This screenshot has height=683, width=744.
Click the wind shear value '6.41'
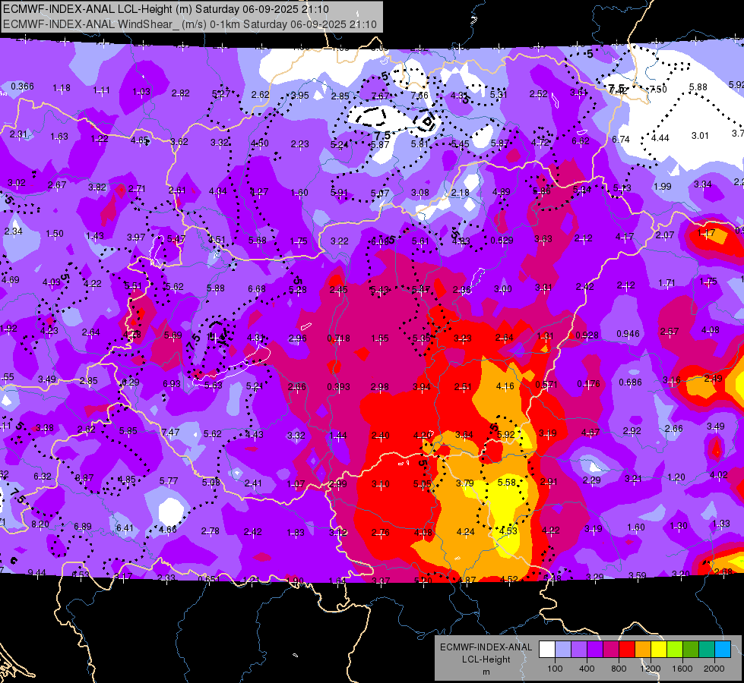(x=125, y=527)
